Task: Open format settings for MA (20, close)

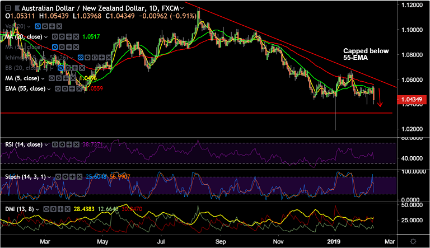Action: (62, 37)
